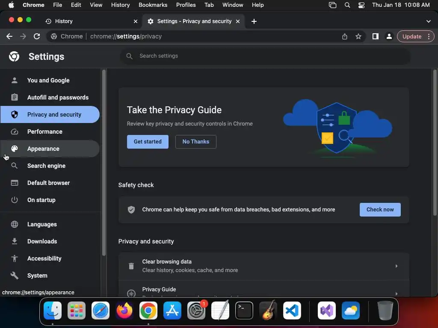Open Clear browsing data row
This screenshot has height=328, width=438.
pyautogui.click(x=263, y=266)
